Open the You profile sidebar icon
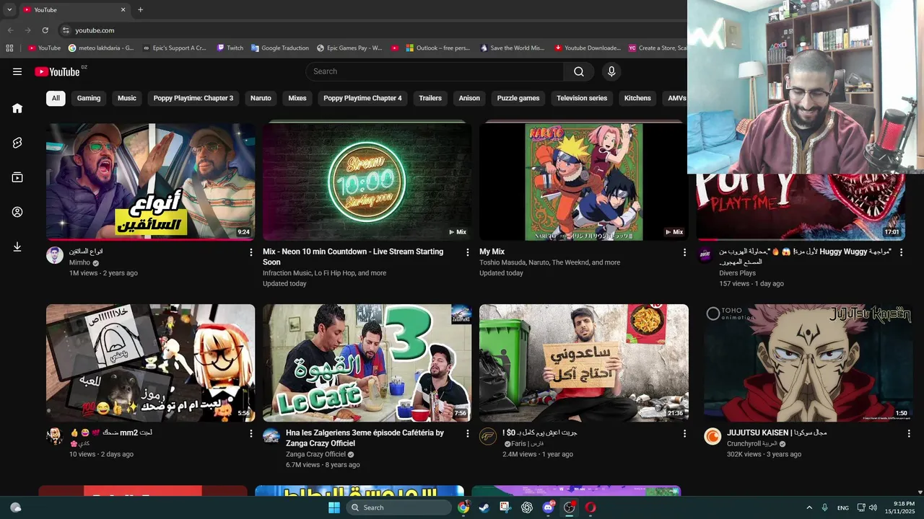Viewport: 924px width, 519px height. point(17,212)
